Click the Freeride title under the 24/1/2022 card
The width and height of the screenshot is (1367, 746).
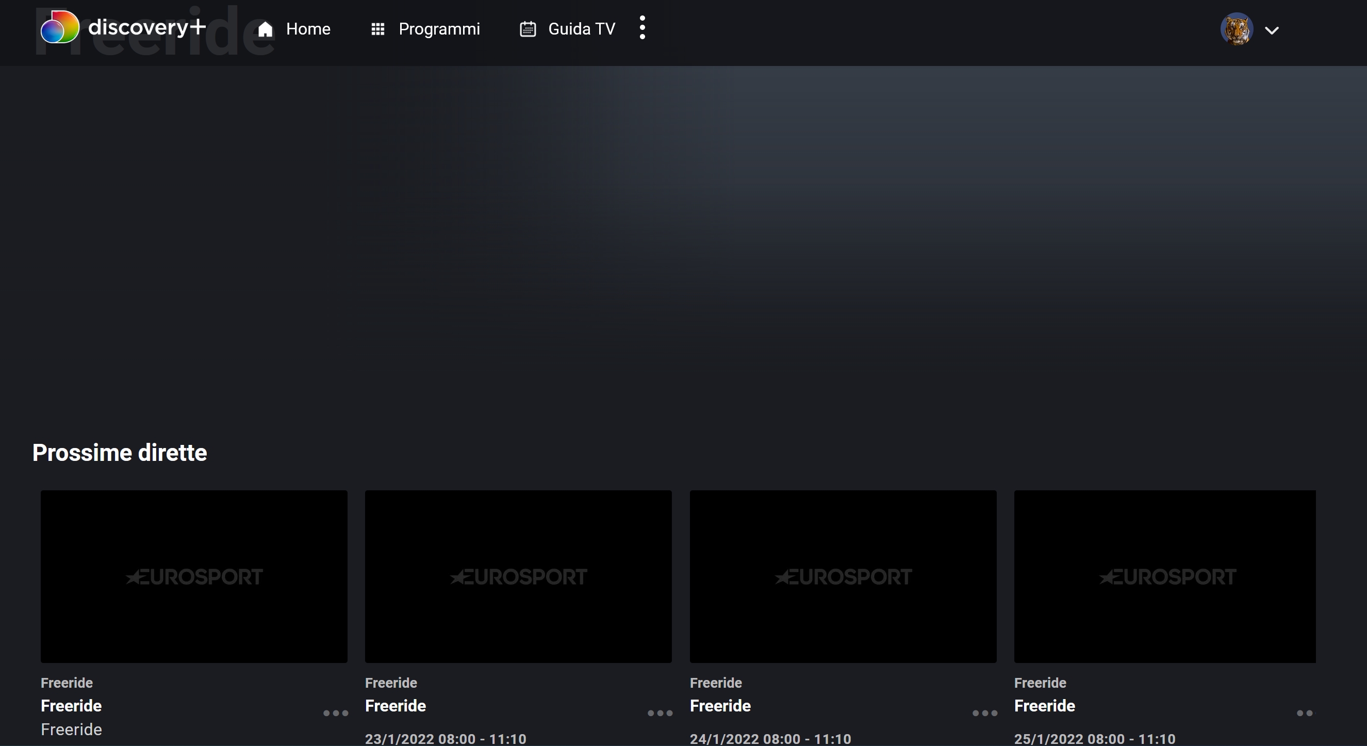(x=720, y=706)
